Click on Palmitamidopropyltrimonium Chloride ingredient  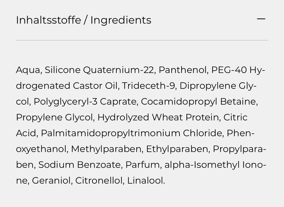tap(133, 133)
